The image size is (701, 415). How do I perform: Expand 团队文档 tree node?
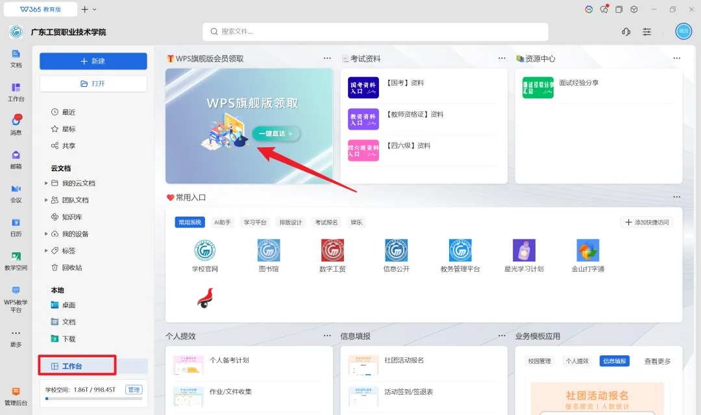point(46,200)
